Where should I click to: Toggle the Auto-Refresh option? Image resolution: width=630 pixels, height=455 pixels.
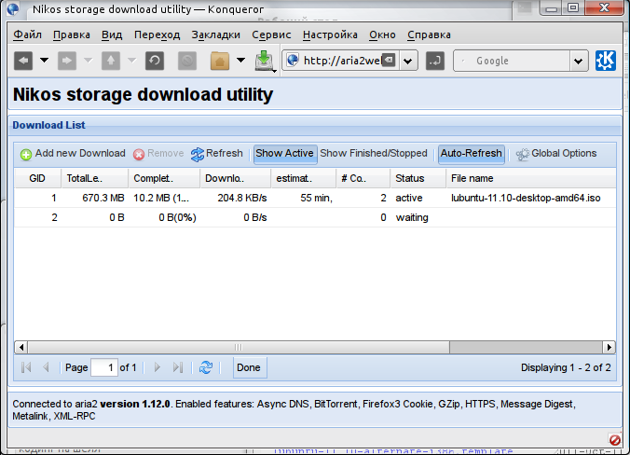pos(472,154)
